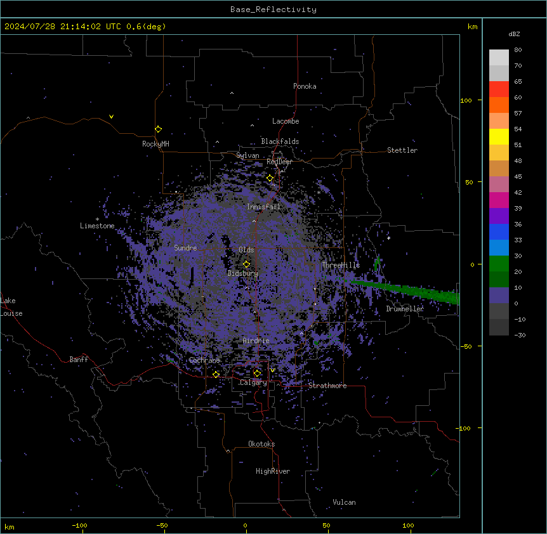Image resolution: width=547 pixels, height=534 pixels.
Task: Click the Limestone label
Action: point(97,226)
